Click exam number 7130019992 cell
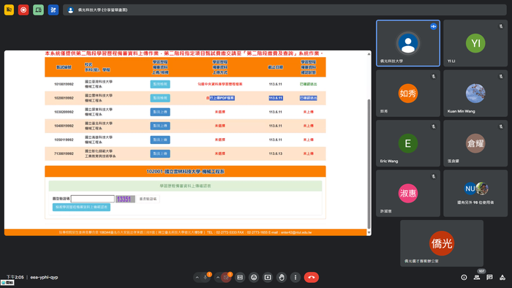The image size is (512, 288). [x=64, y=154]
